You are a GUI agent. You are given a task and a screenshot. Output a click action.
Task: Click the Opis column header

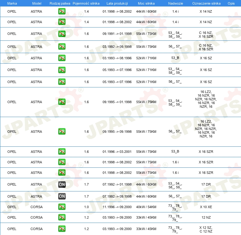[x=231, y=3]
